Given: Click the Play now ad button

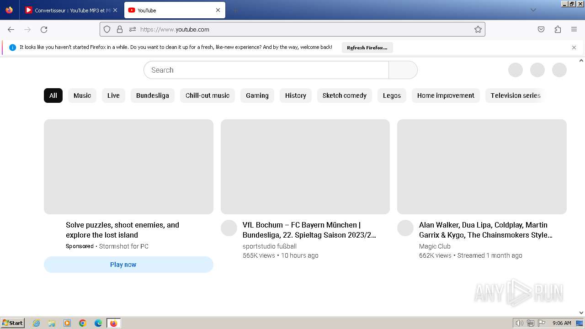Looking at the screenshot, I should (x=128, y=265).
